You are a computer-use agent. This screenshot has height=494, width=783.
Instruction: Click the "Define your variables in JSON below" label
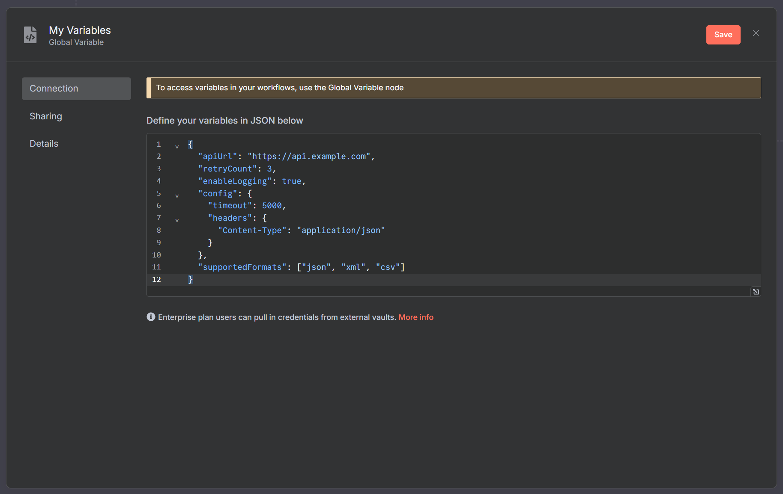pos(225,121)
